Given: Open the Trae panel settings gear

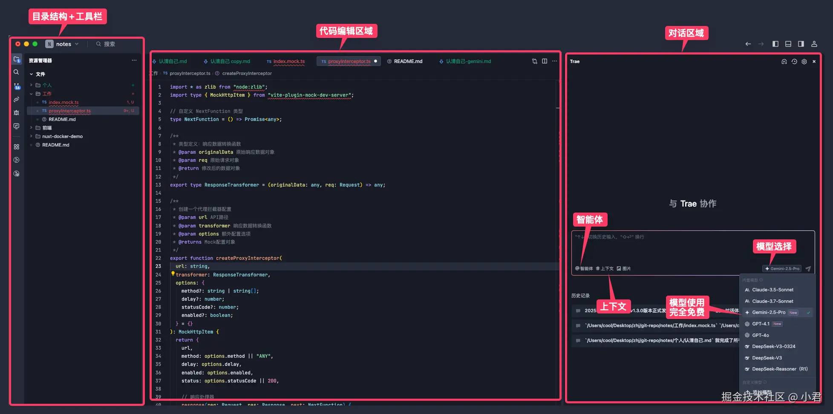Looking at the screenshot, I should [x=804, y=62].
